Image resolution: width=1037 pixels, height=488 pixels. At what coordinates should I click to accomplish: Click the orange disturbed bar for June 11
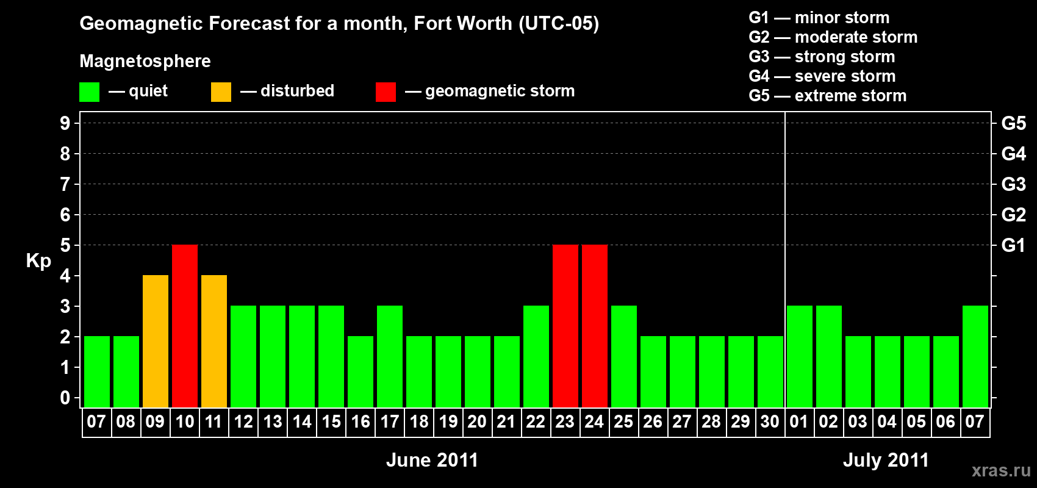pyautogui.click(x=214, y=342)
